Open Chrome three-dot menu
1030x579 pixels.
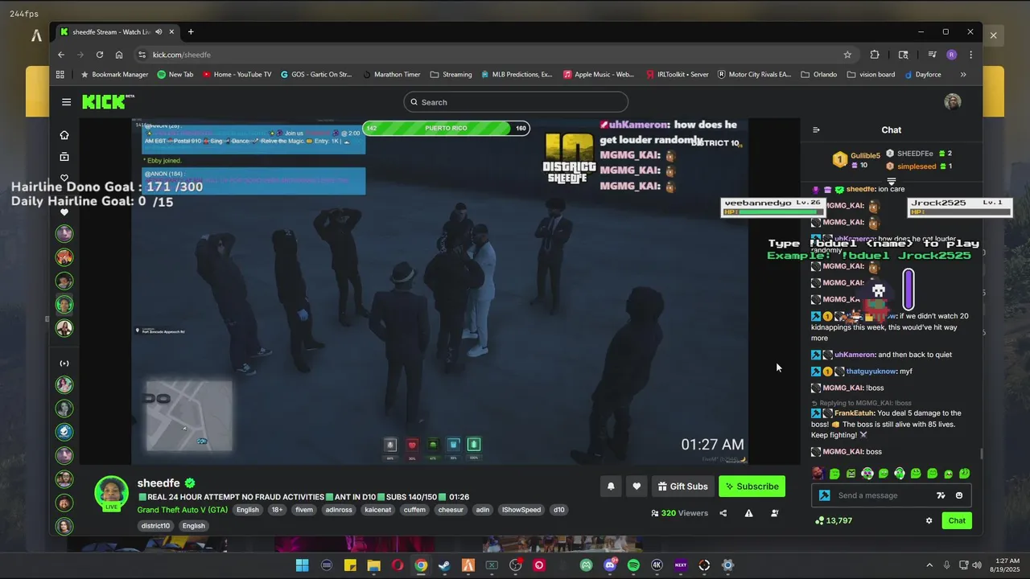(971, 55)
